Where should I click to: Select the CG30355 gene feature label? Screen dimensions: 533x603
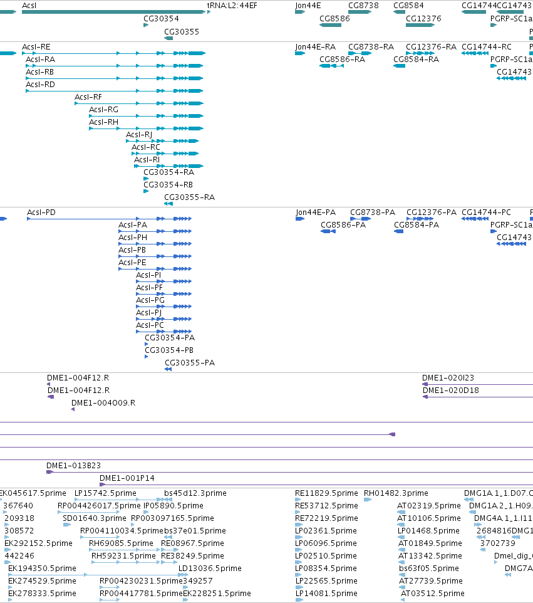pyautogui.click(x=182, y=31)
